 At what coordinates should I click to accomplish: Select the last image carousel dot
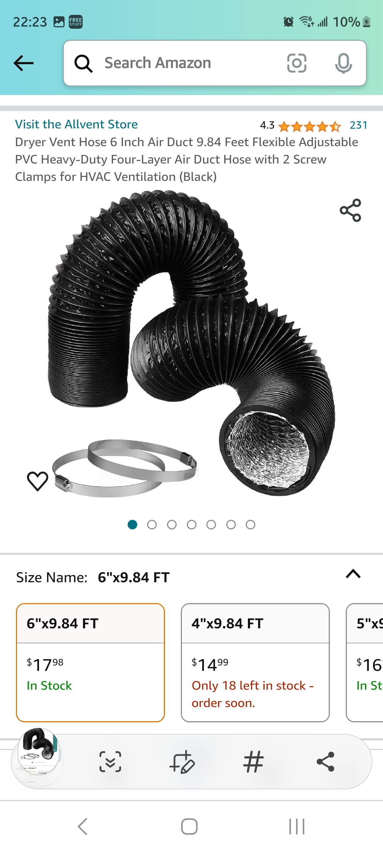pos(250,524)
